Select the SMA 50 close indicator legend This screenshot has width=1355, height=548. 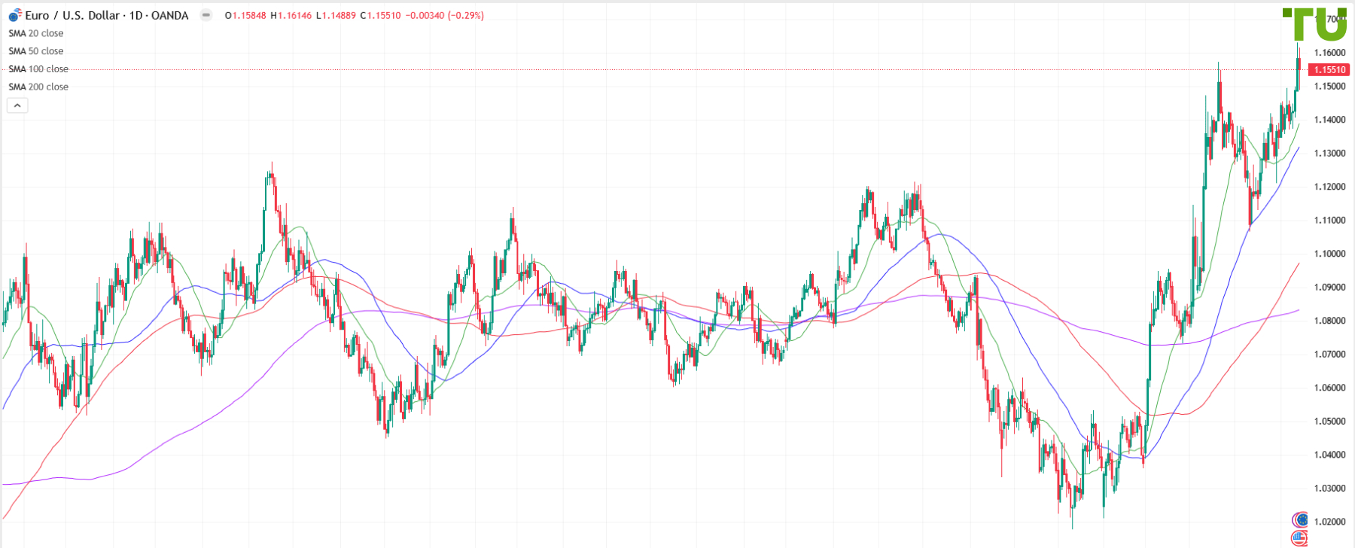click(36, 51)
